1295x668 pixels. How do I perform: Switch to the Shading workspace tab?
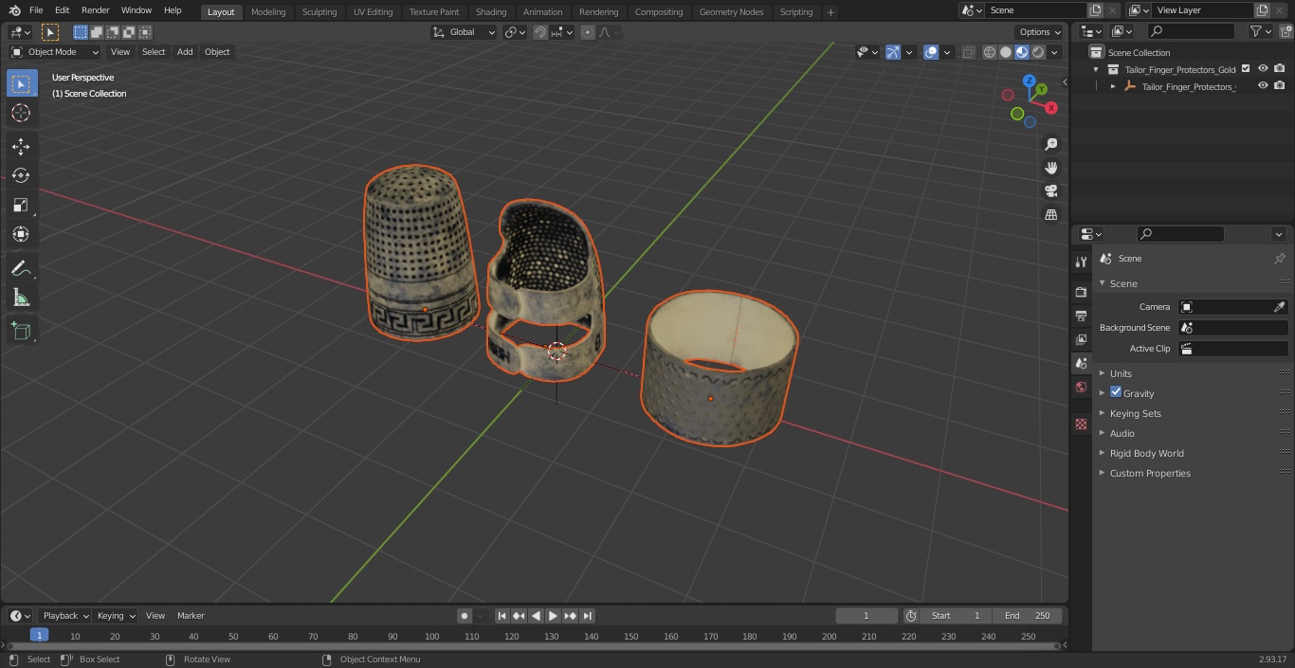pyautogui.click(x=491, y=12)
